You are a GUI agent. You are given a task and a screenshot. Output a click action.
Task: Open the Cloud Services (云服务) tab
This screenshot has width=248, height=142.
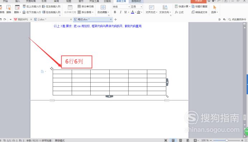click(x=107, y=1)
